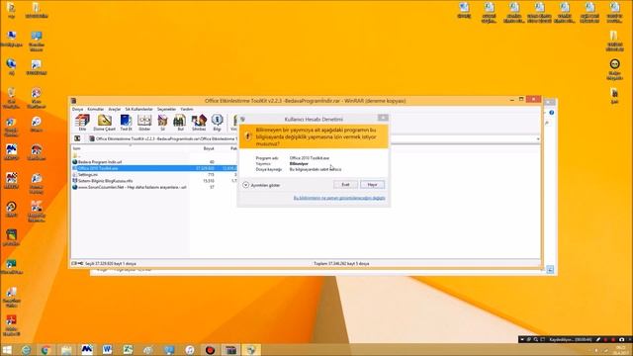Click the WinRAR taskbar button
Screen dimensions: 633x356
pyautogui.click(x=230, y=350)
